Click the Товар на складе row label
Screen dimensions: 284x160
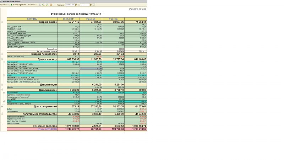47,22
